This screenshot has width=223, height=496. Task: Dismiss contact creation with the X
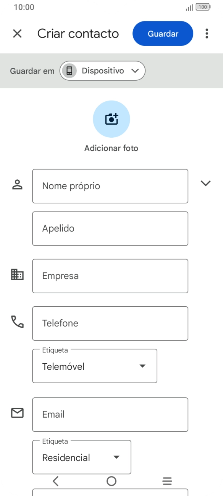(17, 34)
